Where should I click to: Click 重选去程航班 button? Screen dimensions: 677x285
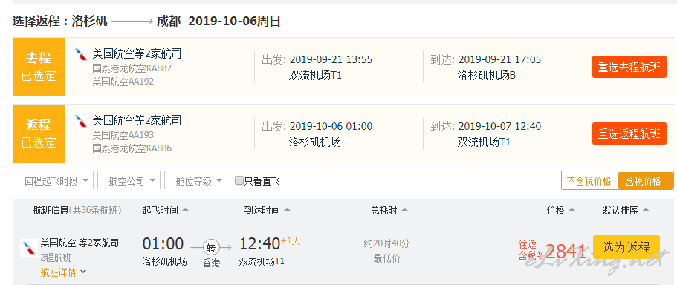tap(629, 67)
